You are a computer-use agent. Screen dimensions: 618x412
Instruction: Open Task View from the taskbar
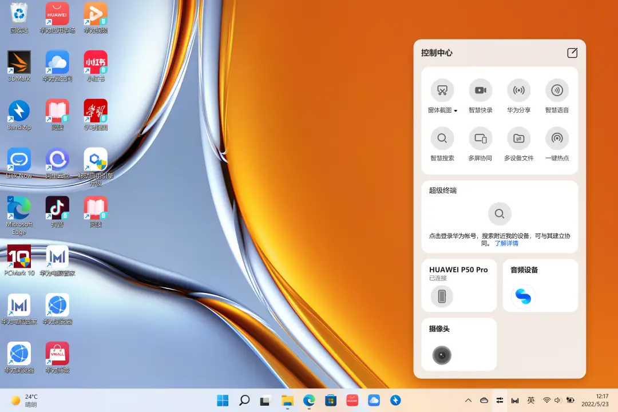click(266, 401)
